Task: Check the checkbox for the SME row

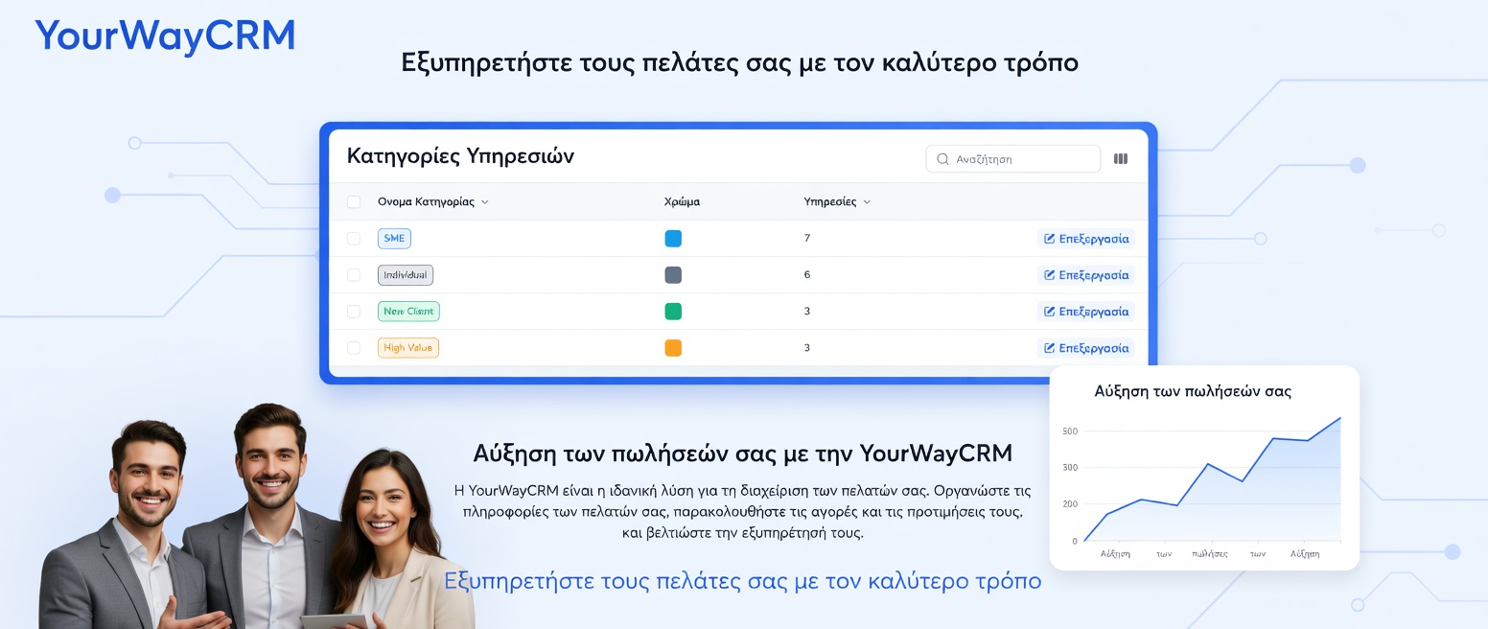Action: click(354, 239)
